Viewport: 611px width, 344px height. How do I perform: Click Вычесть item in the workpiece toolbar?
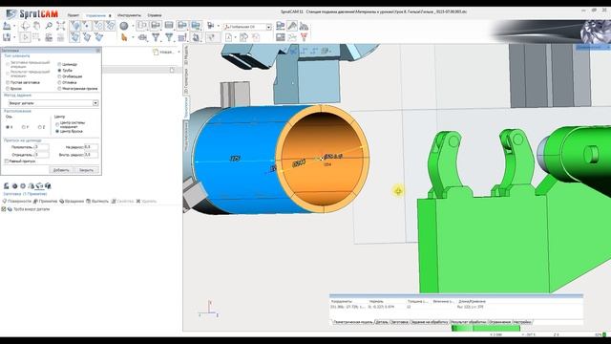click(97, 201)
